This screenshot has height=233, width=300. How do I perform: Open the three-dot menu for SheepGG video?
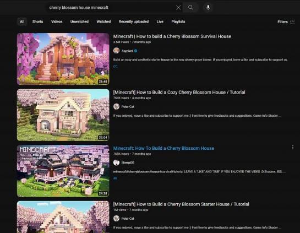[292, 147]
